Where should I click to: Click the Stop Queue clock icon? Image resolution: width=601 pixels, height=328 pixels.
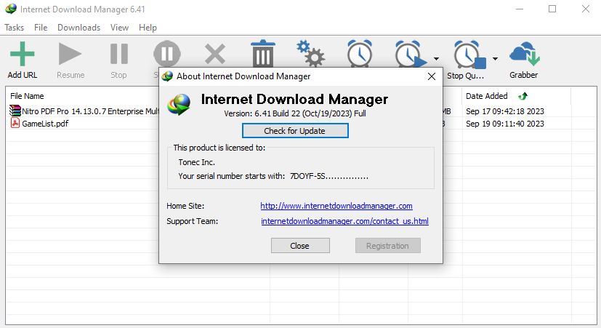[469, 54]
